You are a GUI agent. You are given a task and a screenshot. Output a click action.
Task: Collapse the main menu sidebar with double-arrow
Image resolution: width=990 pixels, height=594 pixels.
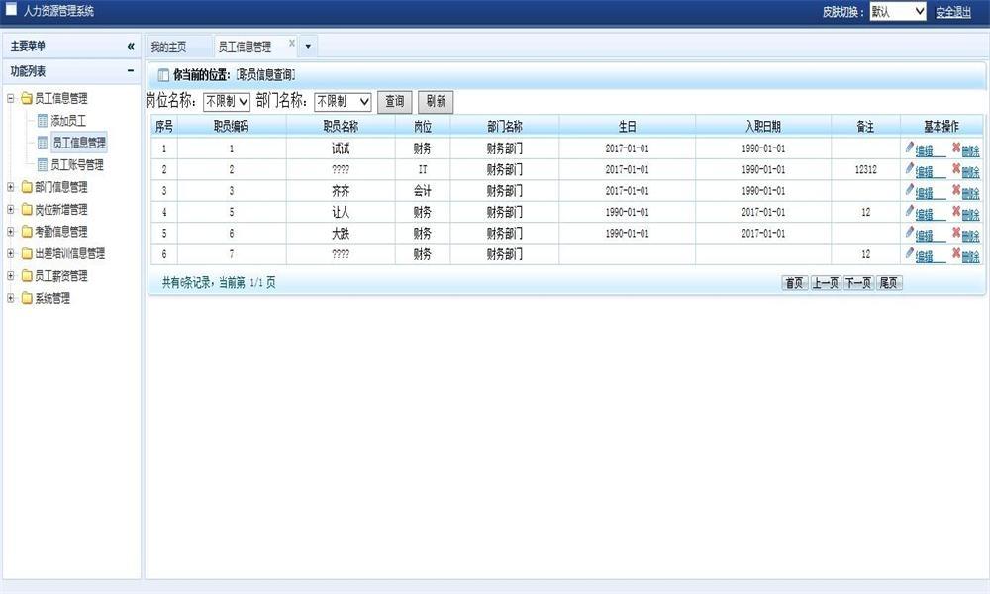pos(131,47)
